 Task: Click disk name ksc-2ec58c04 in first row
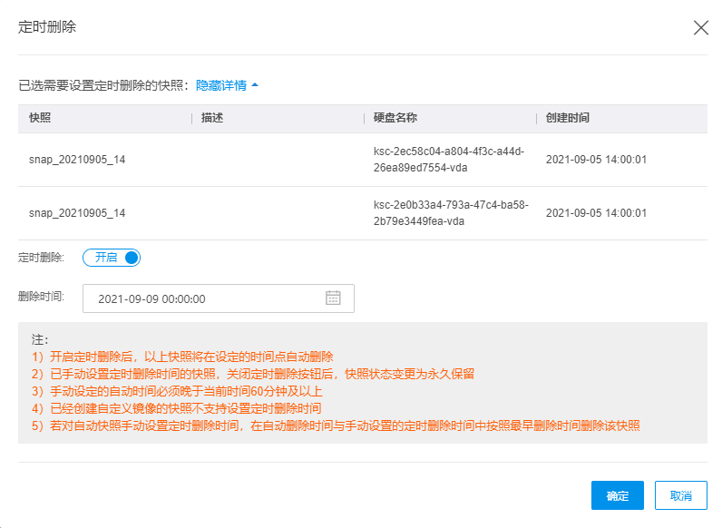pos(448,160)
